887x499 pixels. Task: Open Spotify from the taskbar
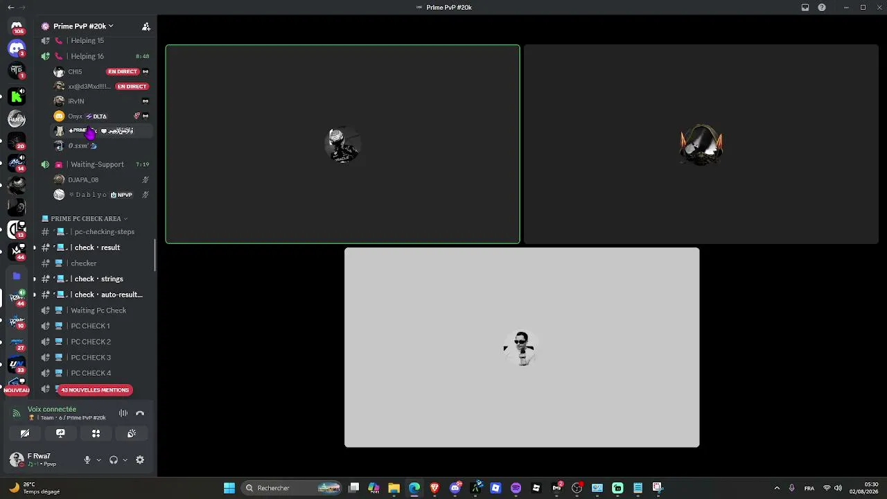[x=516, y=488]
